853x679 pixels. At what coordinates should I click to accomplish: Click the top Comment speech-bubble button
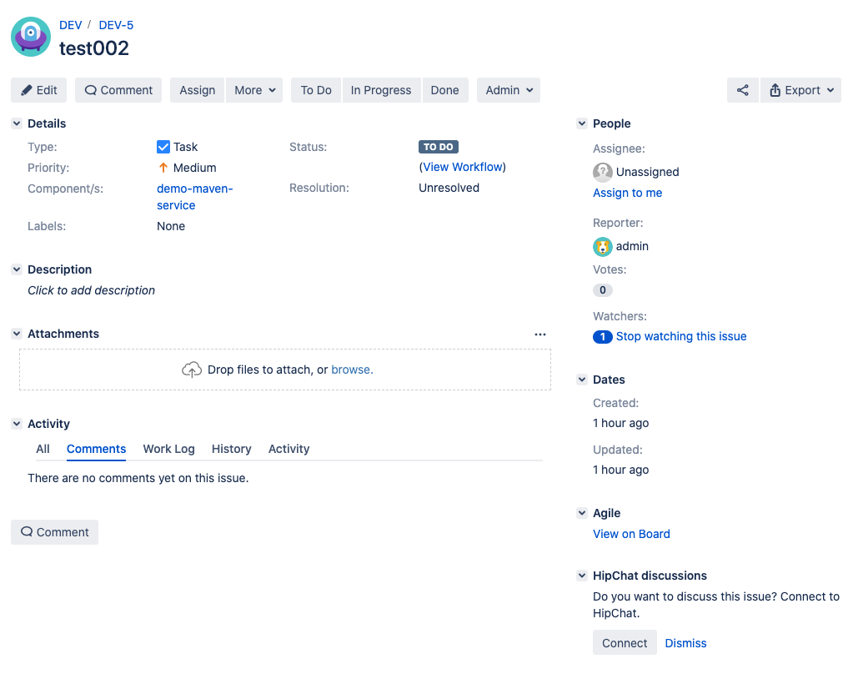coord(118,90)
